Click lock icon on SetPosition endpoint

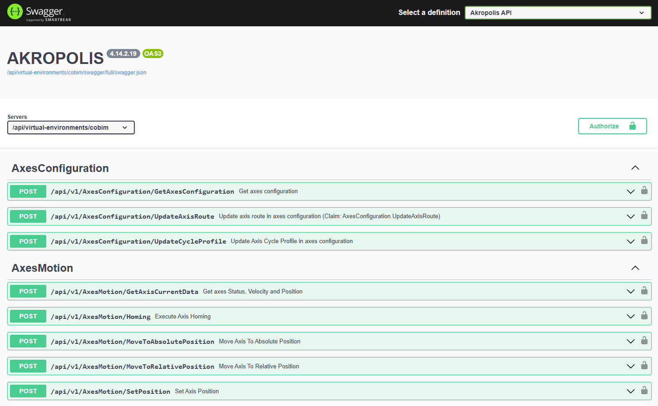(644, 391)
